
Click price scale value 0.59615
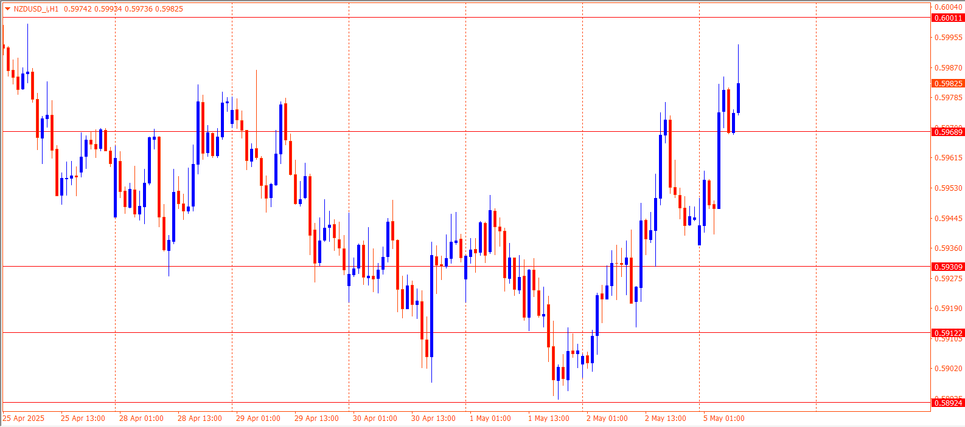click(949, 157)
